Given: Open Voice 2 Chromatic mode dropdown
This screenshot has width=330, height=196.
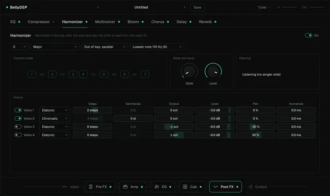Looking at the screenshot, I should click(x=55, y=118).
